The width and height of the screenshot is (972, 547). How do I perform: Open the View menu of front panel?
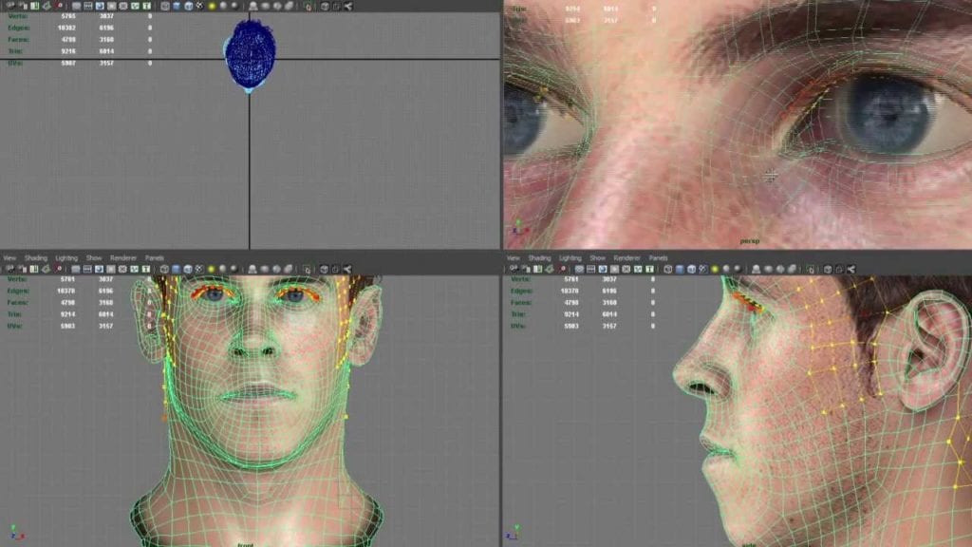[9, 258]
